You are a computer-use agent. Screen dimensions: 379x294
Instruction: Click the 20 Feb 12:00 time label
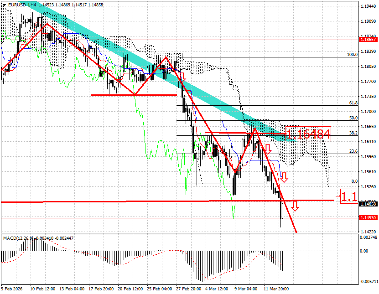point(130,289)
